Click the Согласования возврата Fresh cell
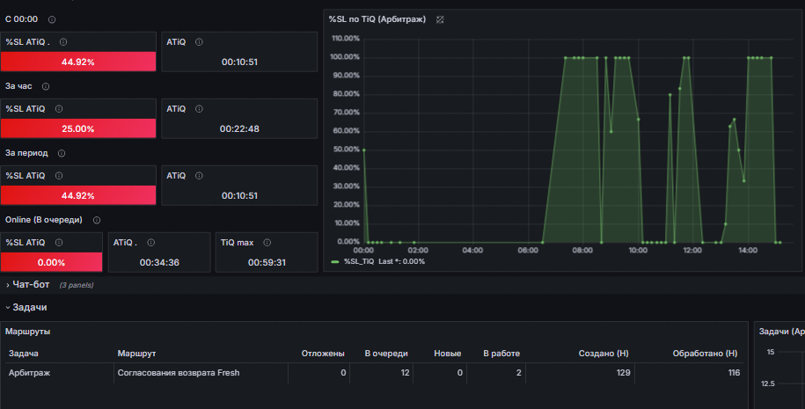805x409 pixels. pos(179,373)
